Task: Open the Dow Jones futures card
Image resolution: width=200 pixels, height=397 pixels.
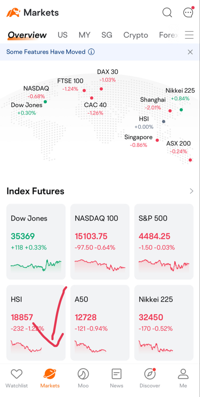Action: pos(36,242)
